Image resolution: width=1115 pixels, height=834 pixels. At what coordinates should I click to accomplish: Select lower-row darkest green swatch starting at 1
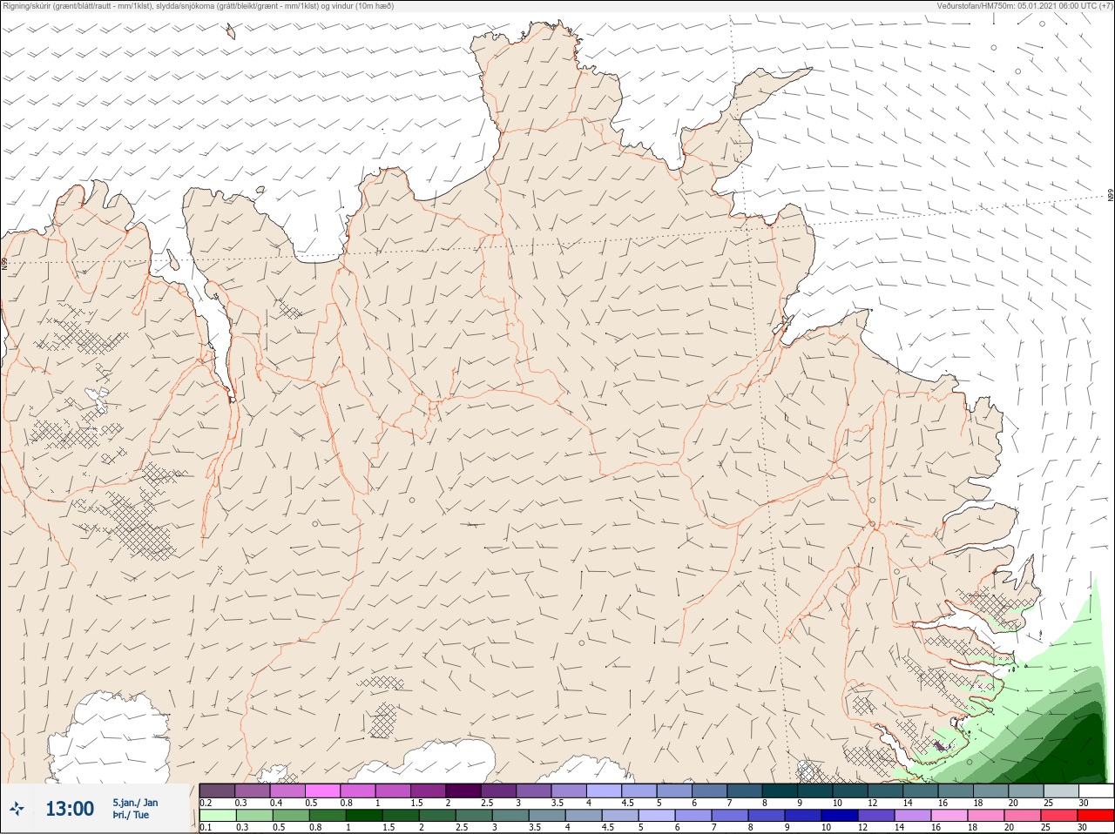tap(362, 816)
